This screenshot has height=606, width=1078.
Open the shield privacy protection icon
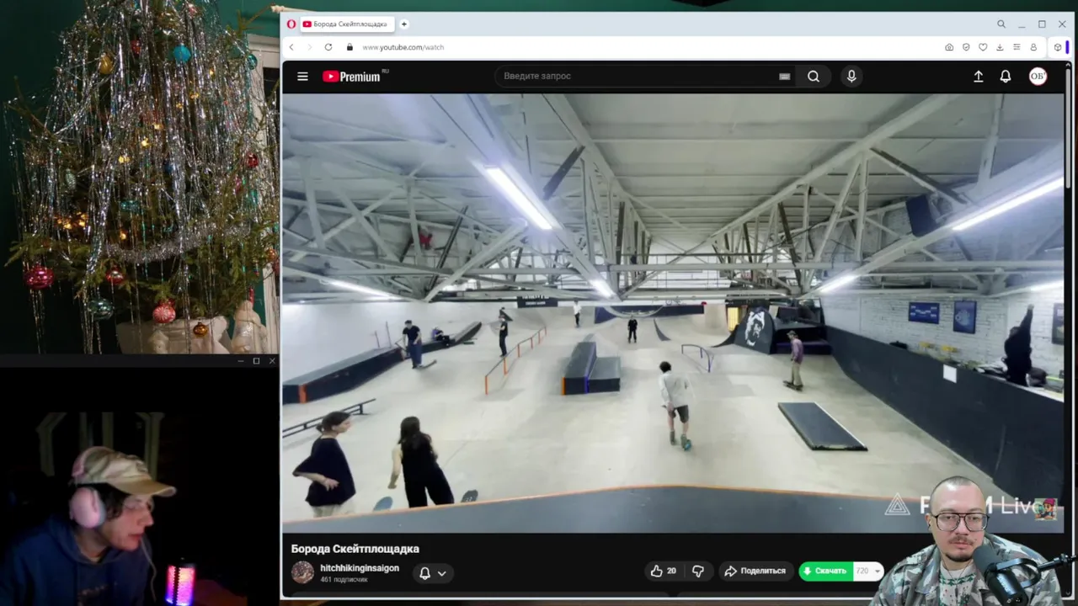tap(966, 47)
